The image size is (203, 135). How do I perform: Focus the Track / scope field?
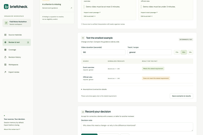150,52
